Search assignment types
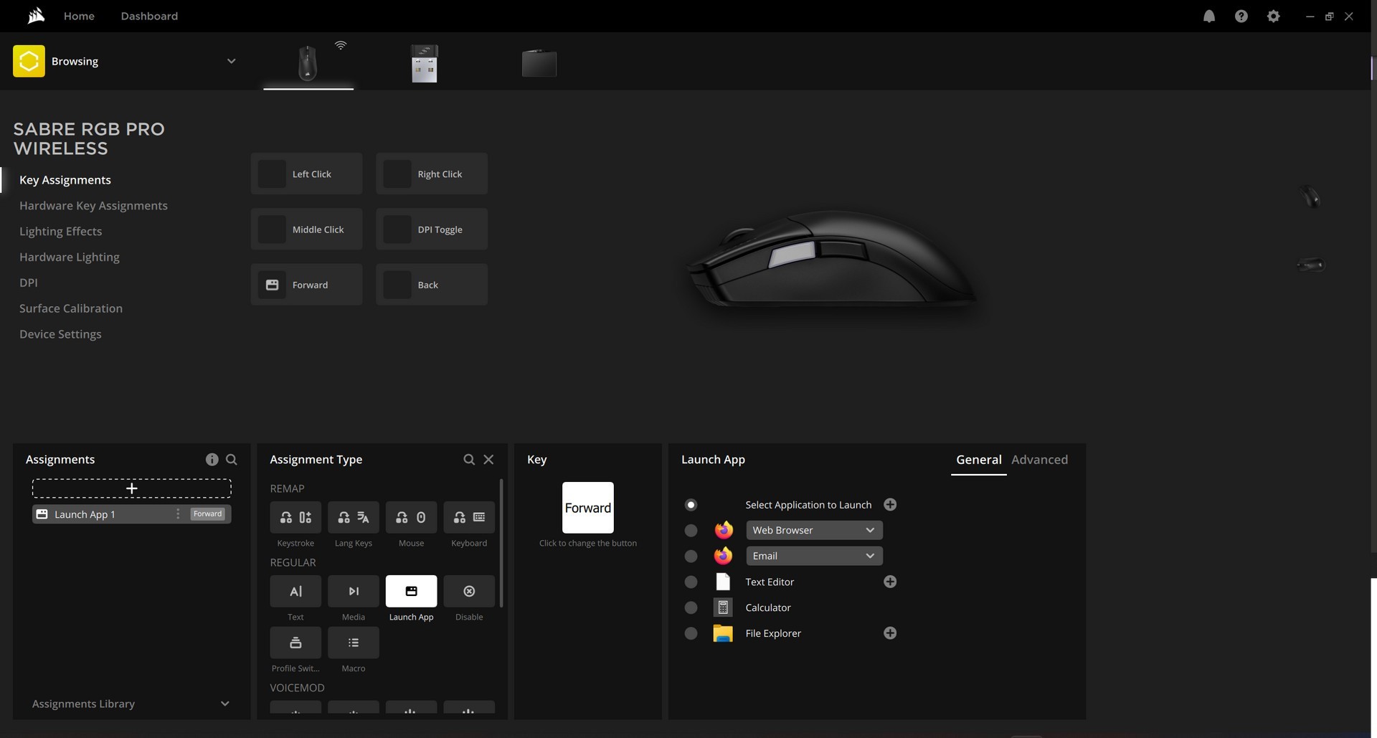1377x738 pixels. click(x=469, y=460)
